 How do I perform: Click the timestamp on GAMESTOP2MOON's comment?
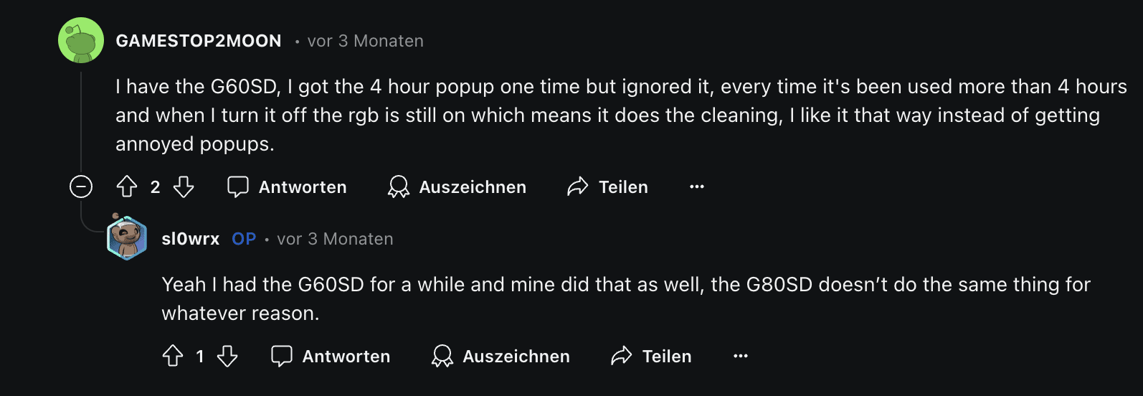[x=365, y=41]
